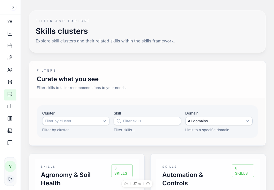274x190 pixels.
Task: Click the Curate what you see heading
Action: coord(68,79)
